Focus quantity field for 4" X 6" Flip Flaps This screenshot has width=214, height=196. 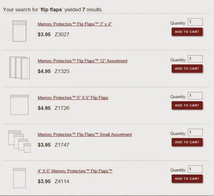point(195,169)
